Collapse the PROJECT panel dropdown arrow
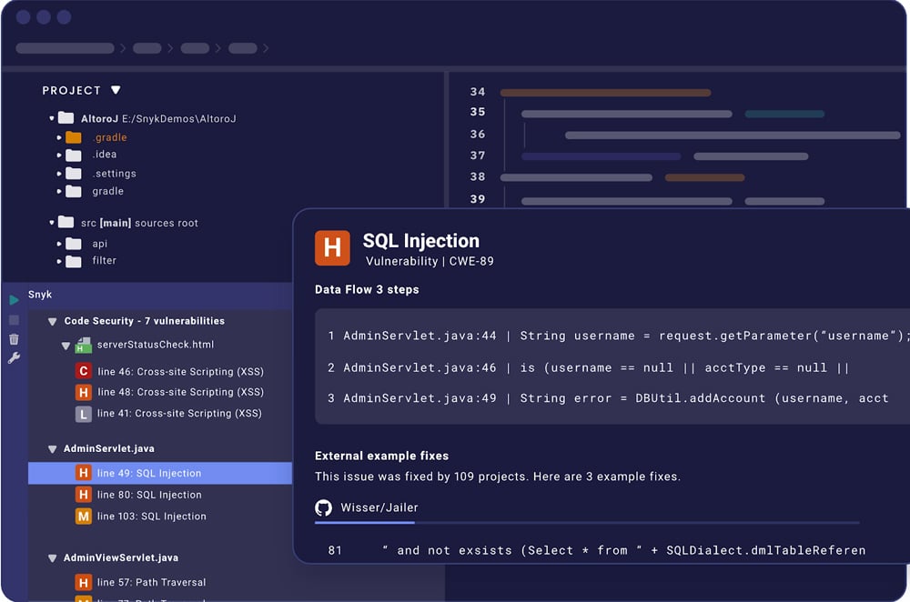The width and height of the screenshot is (910, 602). (x=116, y=90)
